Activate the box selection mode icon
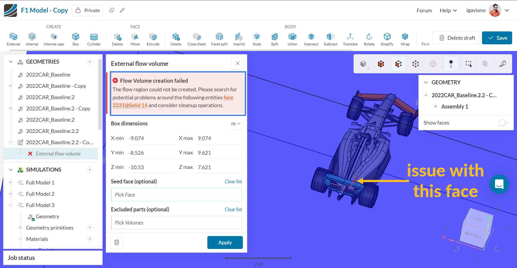Image resolution: width=517 pixels, height=268 pixels. 468,64
